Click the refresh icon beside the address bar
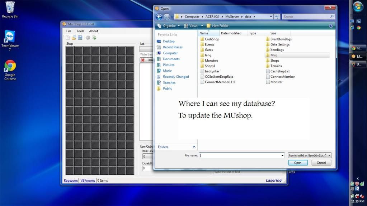 click(277, 16)
